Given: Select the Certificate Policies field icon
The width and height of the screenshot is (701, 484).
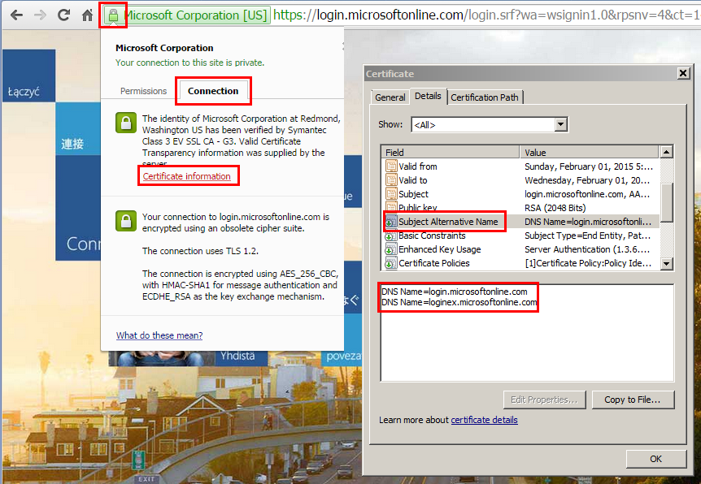Looking at the screenshot, I should 390,263.
